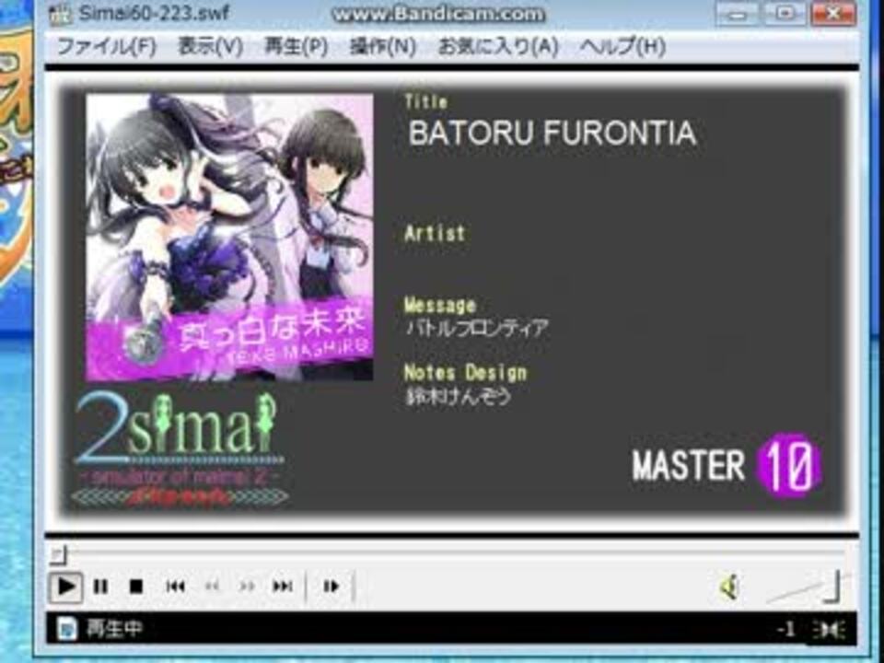Click the BATORU FURONTIA title text
Image resolution: width=884 pixels, height=663 pixels.
click(x=552, y=133)
